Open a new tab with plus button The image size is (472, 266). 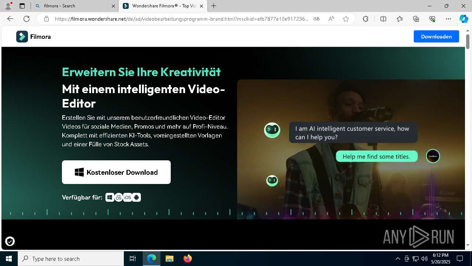coord(214,6)
